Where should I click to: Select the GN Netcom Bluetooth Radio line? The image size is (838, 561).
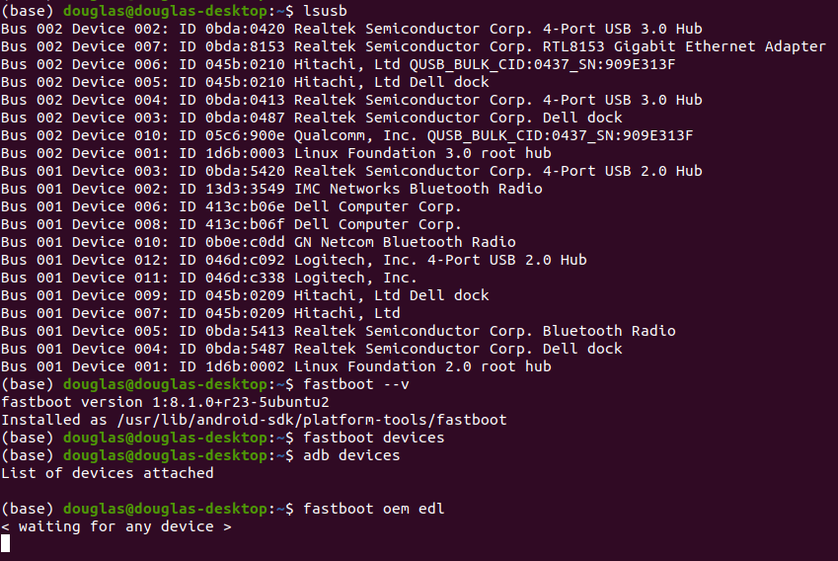[405, 242]
